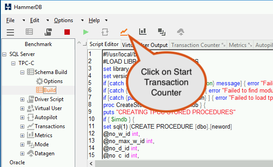
Task: Expand the Metrics node
Action: pos(22,135)
